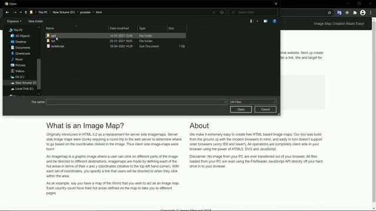Click the 1 KB size cell
The image size is (376, 211).
(x=182, y=46)
